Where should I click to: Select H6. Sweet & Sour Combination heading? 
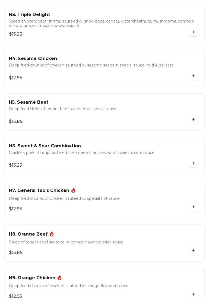45,146
